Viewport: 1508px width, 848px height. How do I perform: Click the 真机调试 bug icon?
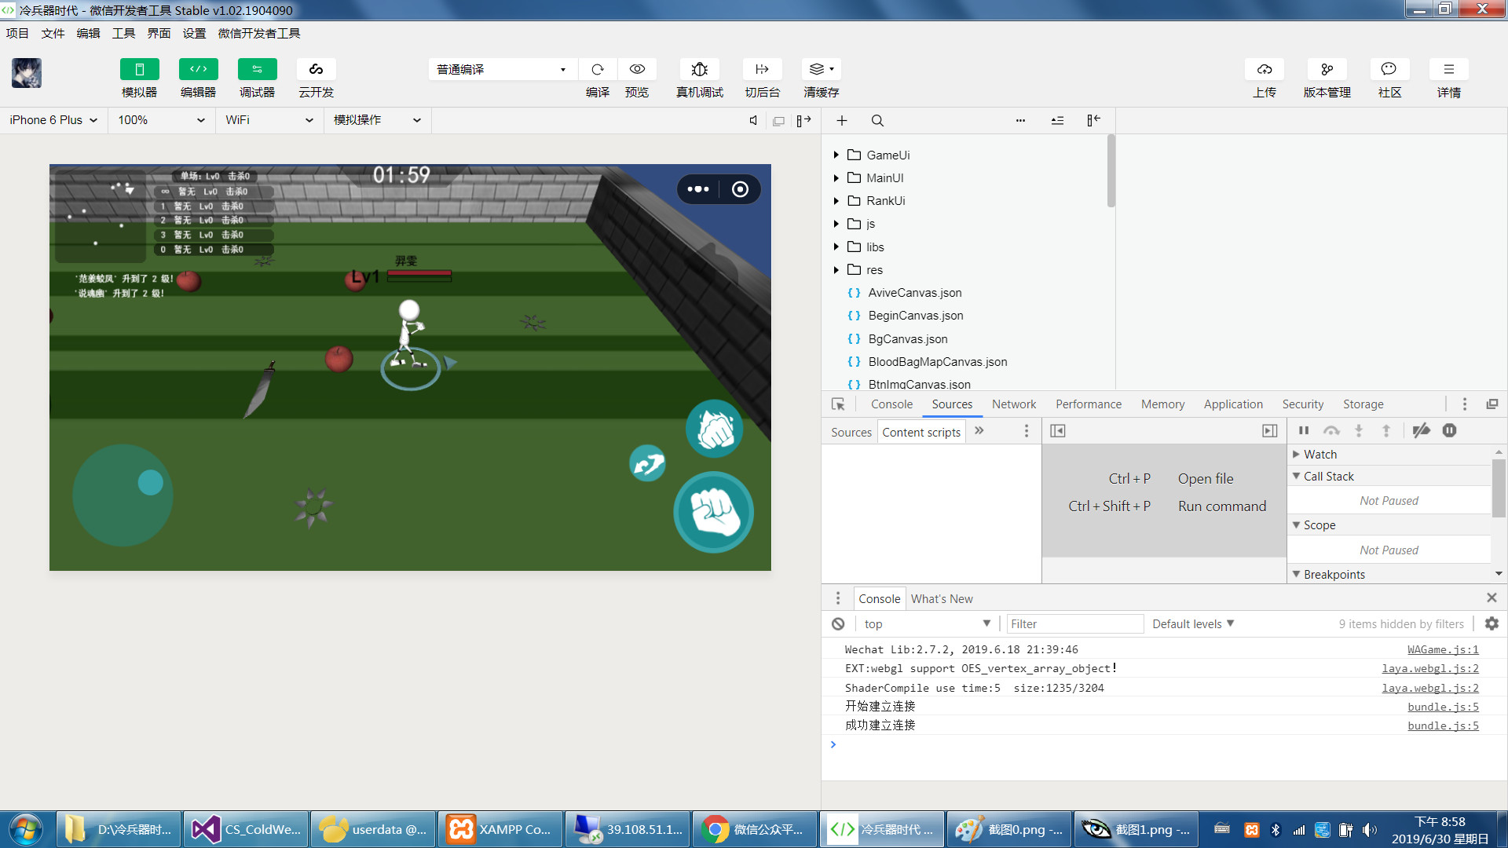click(699, 69)
